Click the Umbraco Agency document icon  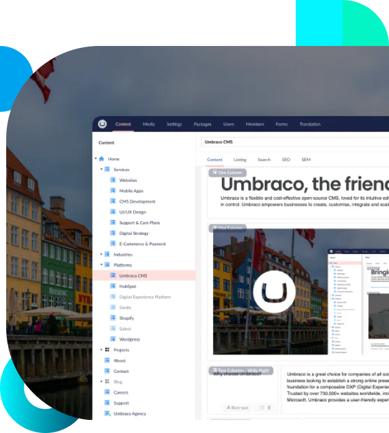click(x=107, y=414)
